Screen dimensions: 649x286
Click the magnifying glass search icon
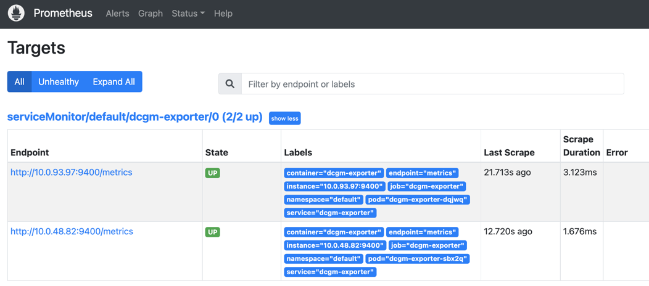coord(229,84)
